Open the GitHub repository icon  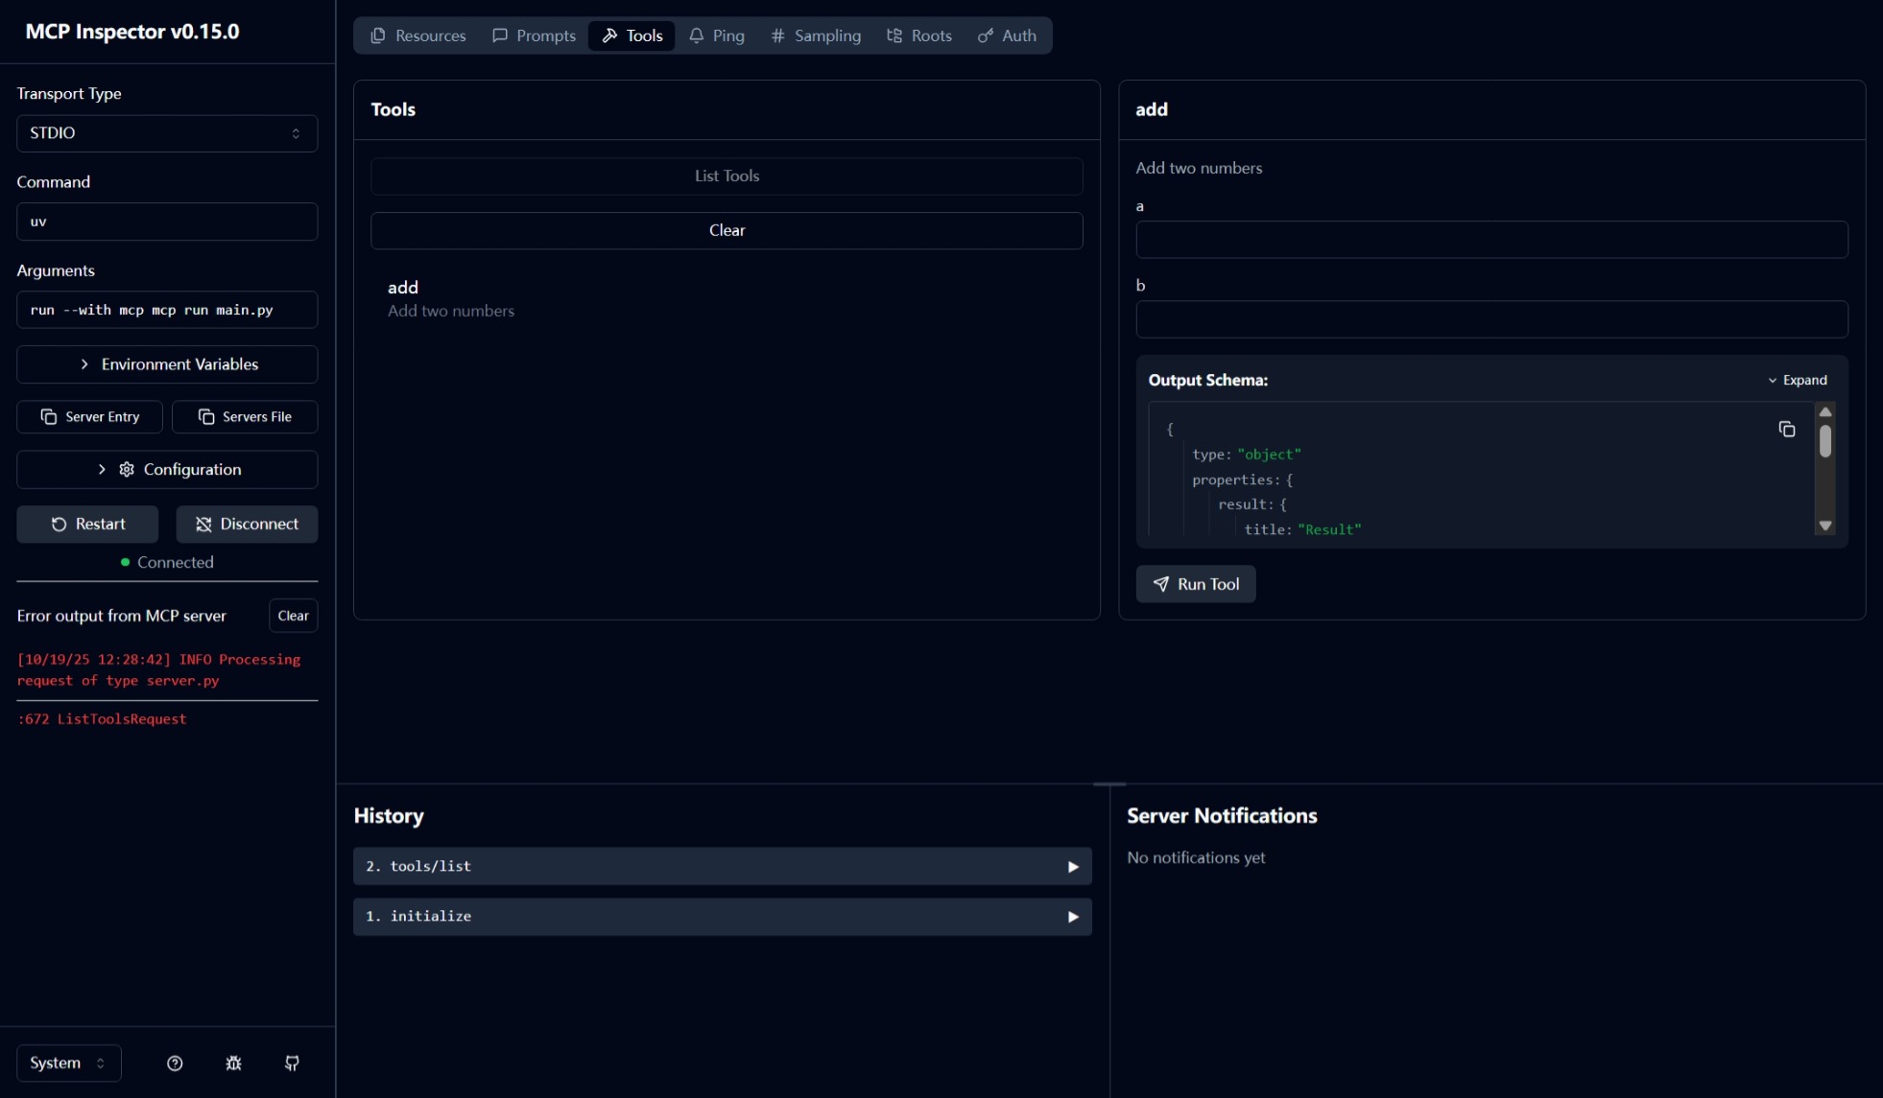pyautogui.click(x=292, y=1063)
